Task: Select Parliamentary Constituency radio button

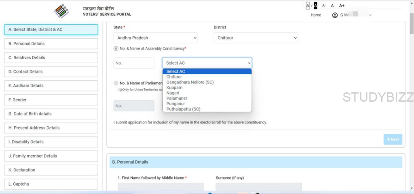Action: click(116, 83)
